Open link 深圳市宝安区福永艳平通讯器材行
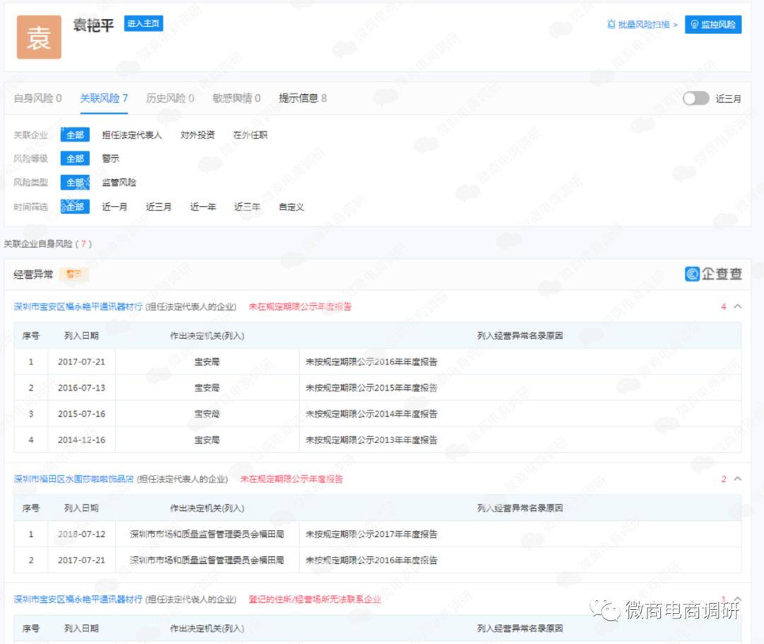 (x=76, y=306)
